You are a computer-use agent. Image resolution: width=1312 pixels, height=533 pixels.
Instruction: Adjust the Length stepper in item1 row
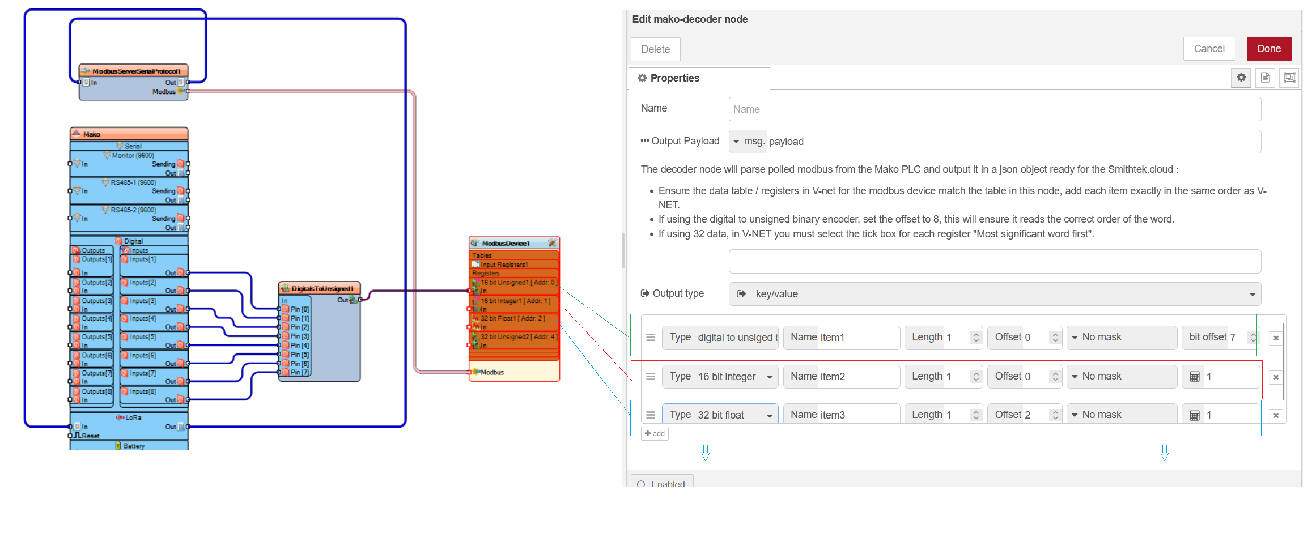[976, 338]
